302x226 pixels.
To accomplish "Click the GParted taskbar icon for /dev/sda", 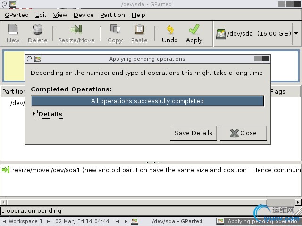I will (134, 221).
